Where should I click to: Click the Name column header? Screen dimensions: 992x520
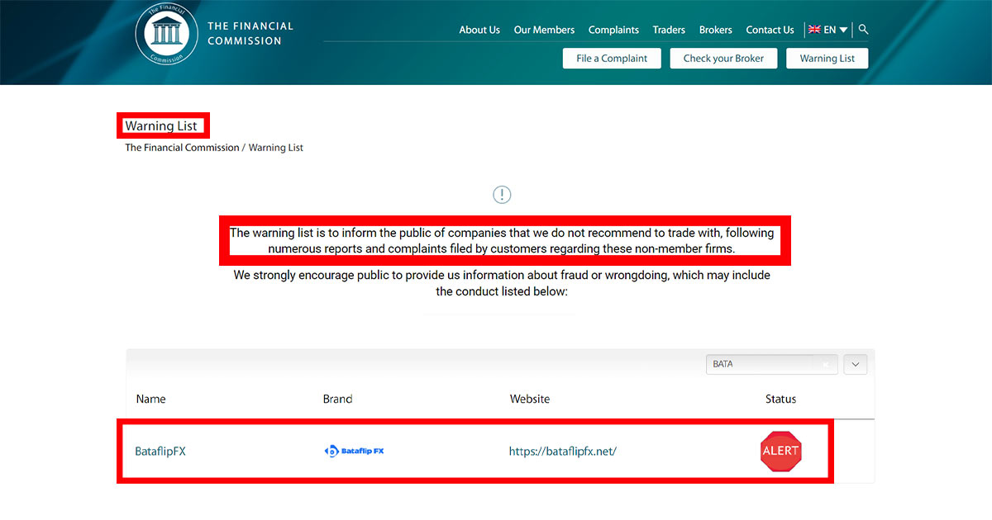click(x=150, y=399)
